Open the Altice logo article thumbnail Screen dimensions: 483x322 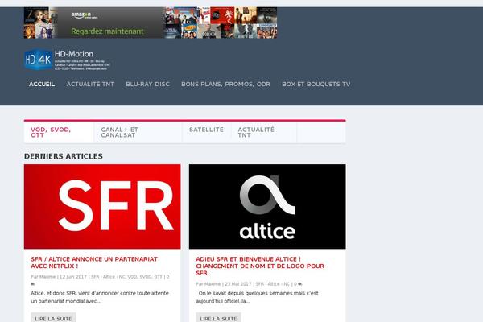point(267,206)
